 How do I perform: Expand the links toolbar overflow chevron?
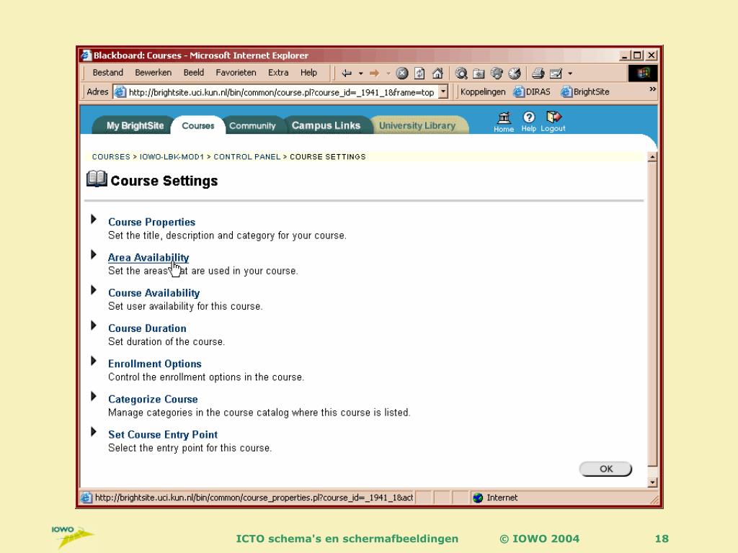[x=652, y=89]
